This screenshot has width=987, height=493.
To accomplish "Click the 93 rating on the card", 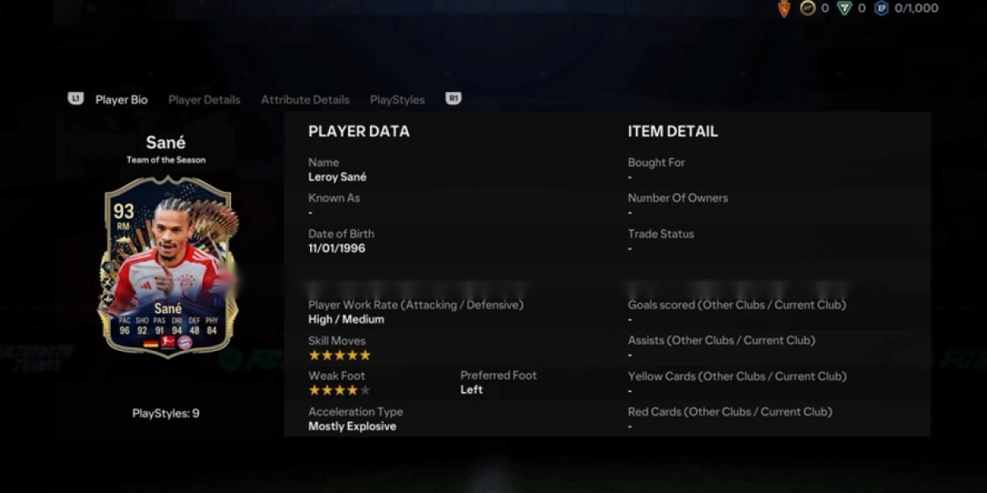I will click(x=123, y=212).
